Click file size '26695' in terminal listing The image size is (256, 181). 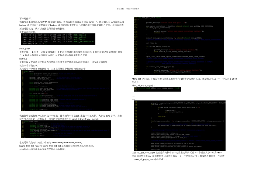53,35
